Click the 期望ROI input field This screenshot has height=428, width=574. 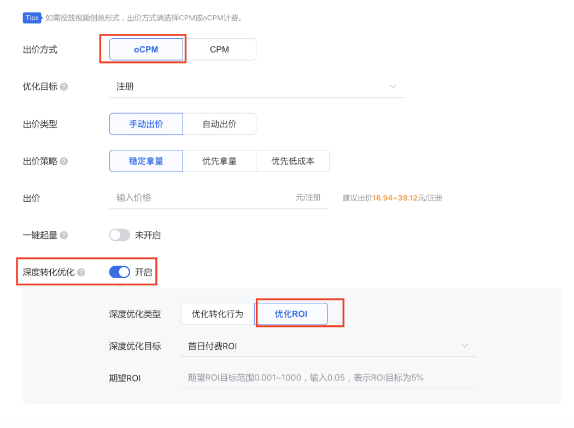[x=329, y=378]
